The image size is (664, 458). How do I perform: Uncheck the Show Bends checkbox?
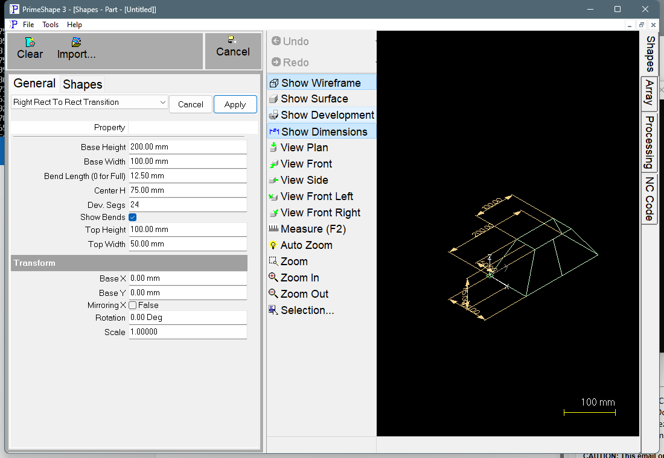133,218
